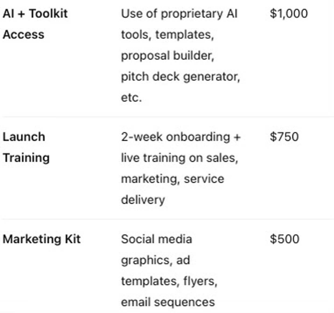The height and width of the screenshot is (313, 334).
Task: Select the "Marketing Kit" row title
Action: click(41, 239)
